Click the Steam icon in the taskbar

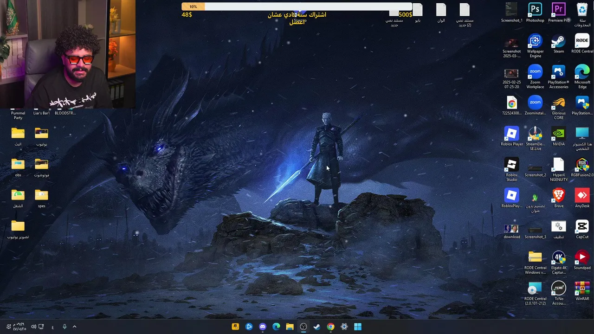[317, 327]
